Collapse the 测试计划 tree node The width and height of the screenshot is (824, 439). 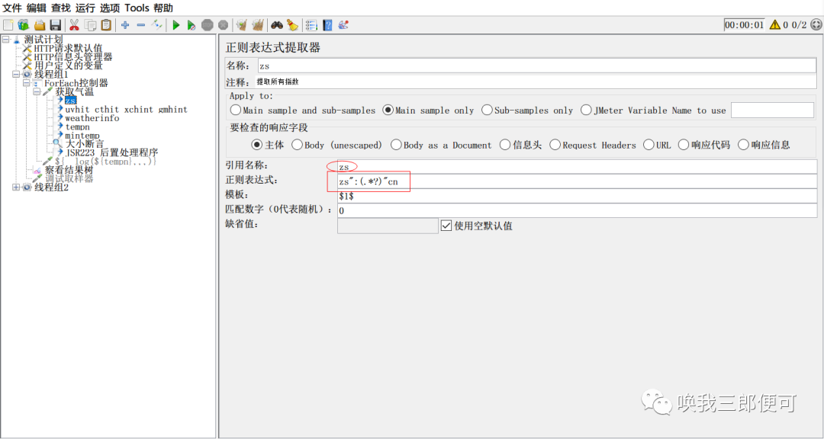[5, 40]
